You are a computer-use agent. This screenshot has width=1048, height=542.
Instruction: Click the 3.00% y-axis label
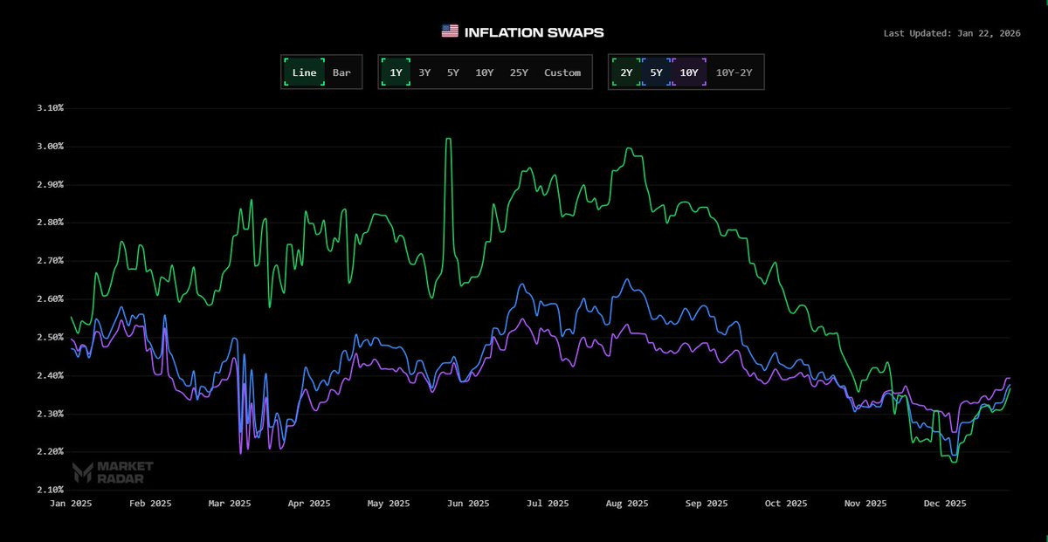[x=48, y=147]
